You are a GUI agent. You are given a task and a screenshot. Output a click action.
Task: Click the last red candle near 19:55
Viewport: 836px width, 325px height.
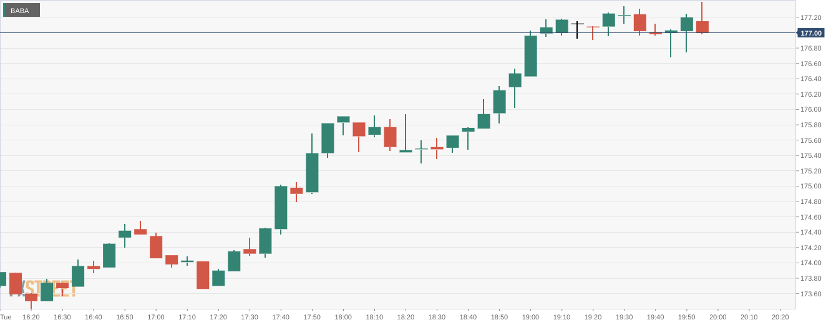click(702, 26)
